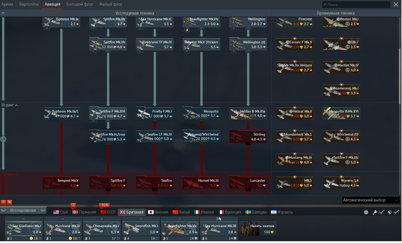
Task: Switch to the Вертолёты tab
Action: tap(29, 4)
